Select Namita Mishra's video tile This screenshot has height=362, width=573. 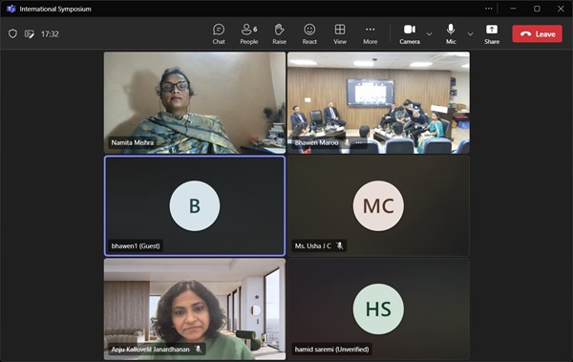click(x=195, y=102)
